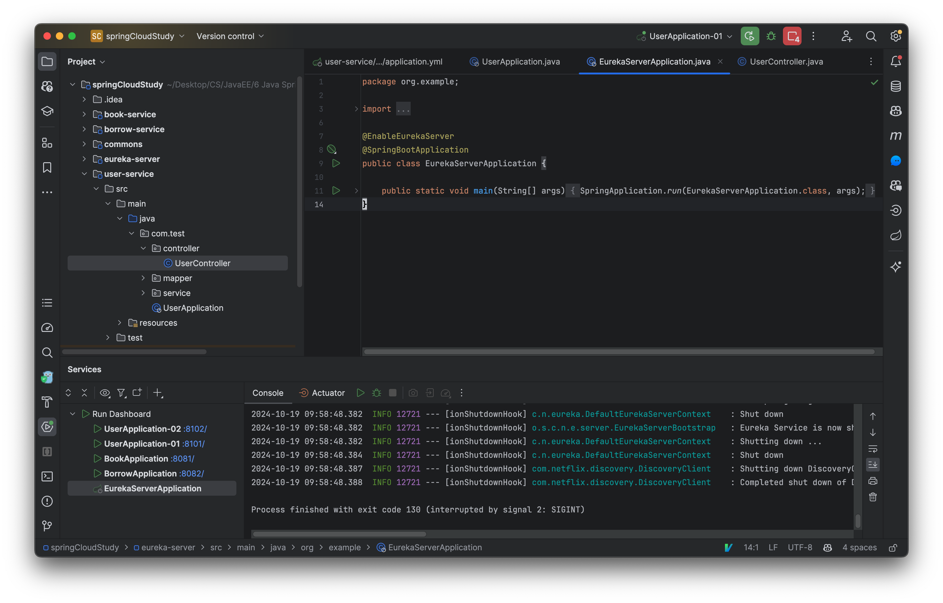The image size is (943, 603).
Task: Run EurekaServerApplication class from gutter line 9
Action: [336, 163]
